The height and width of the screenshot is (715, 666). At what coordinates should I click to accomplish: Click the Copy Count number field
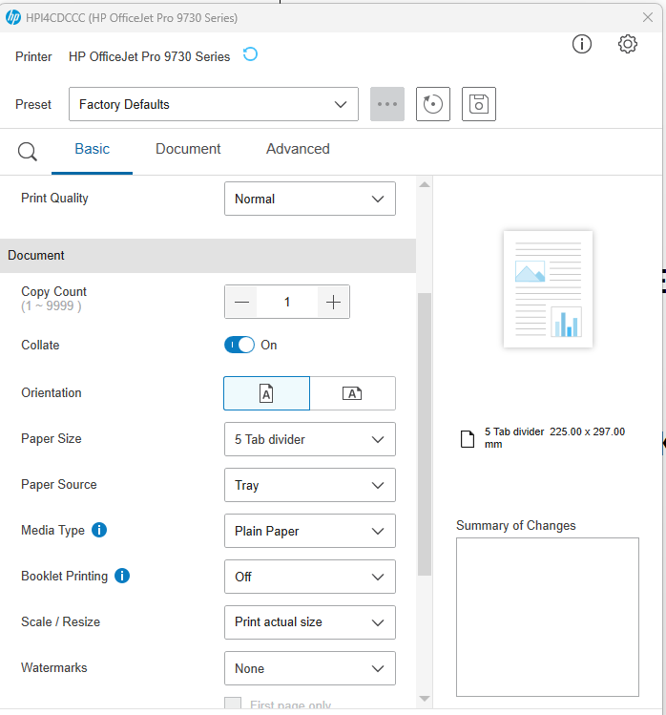coord(287,302)
